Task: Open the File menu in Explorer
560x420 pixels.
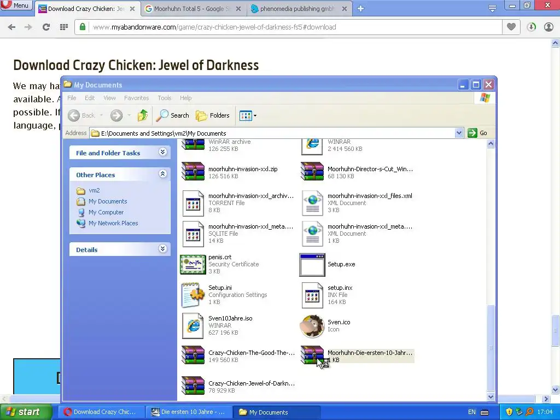Action: 72,98
